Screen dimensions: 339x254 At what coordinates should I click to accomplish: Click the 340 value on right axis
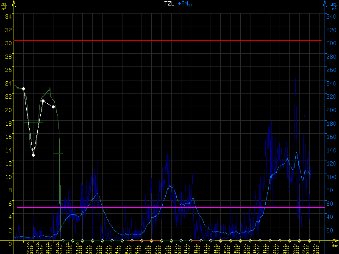point(331,16)
